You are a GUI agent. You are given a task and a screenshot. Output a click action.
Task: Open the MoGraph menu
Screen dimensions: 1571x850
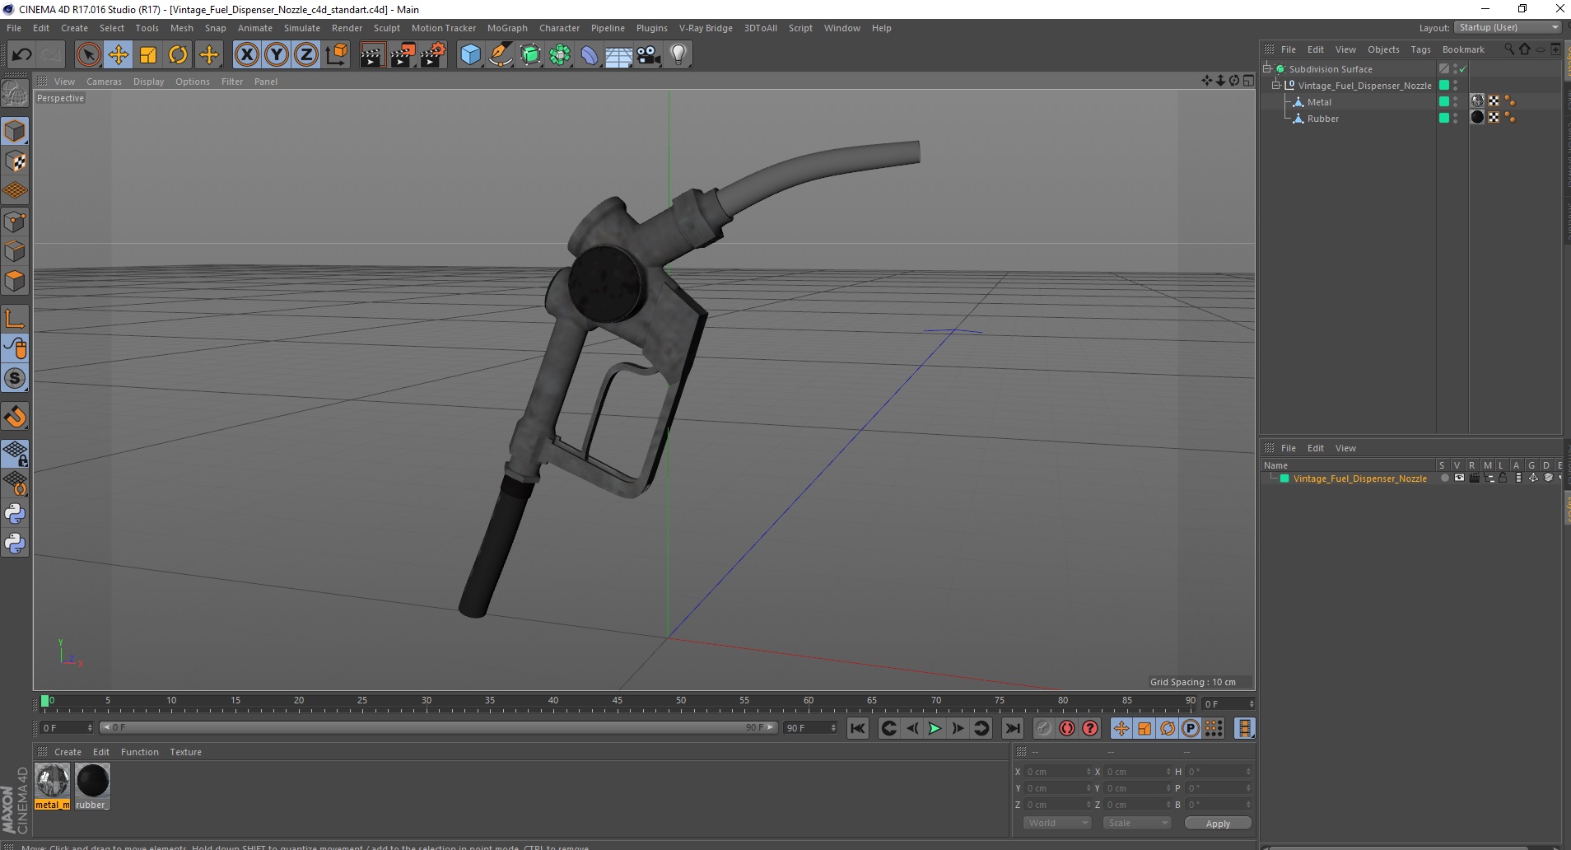click(x=507, y=28)
